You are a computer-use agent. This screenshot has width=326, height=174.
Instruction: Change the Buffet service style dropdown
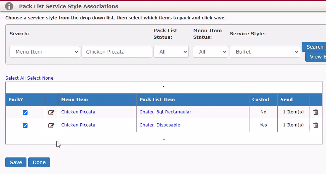[265, 52]
